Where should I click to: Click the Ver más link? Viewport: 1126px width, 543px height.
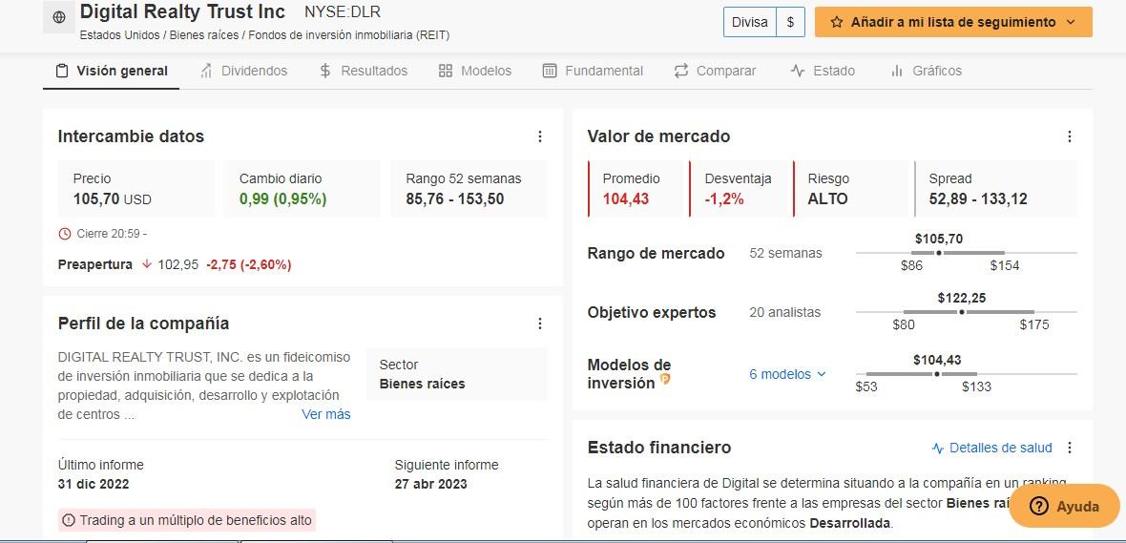click(326, 414)
